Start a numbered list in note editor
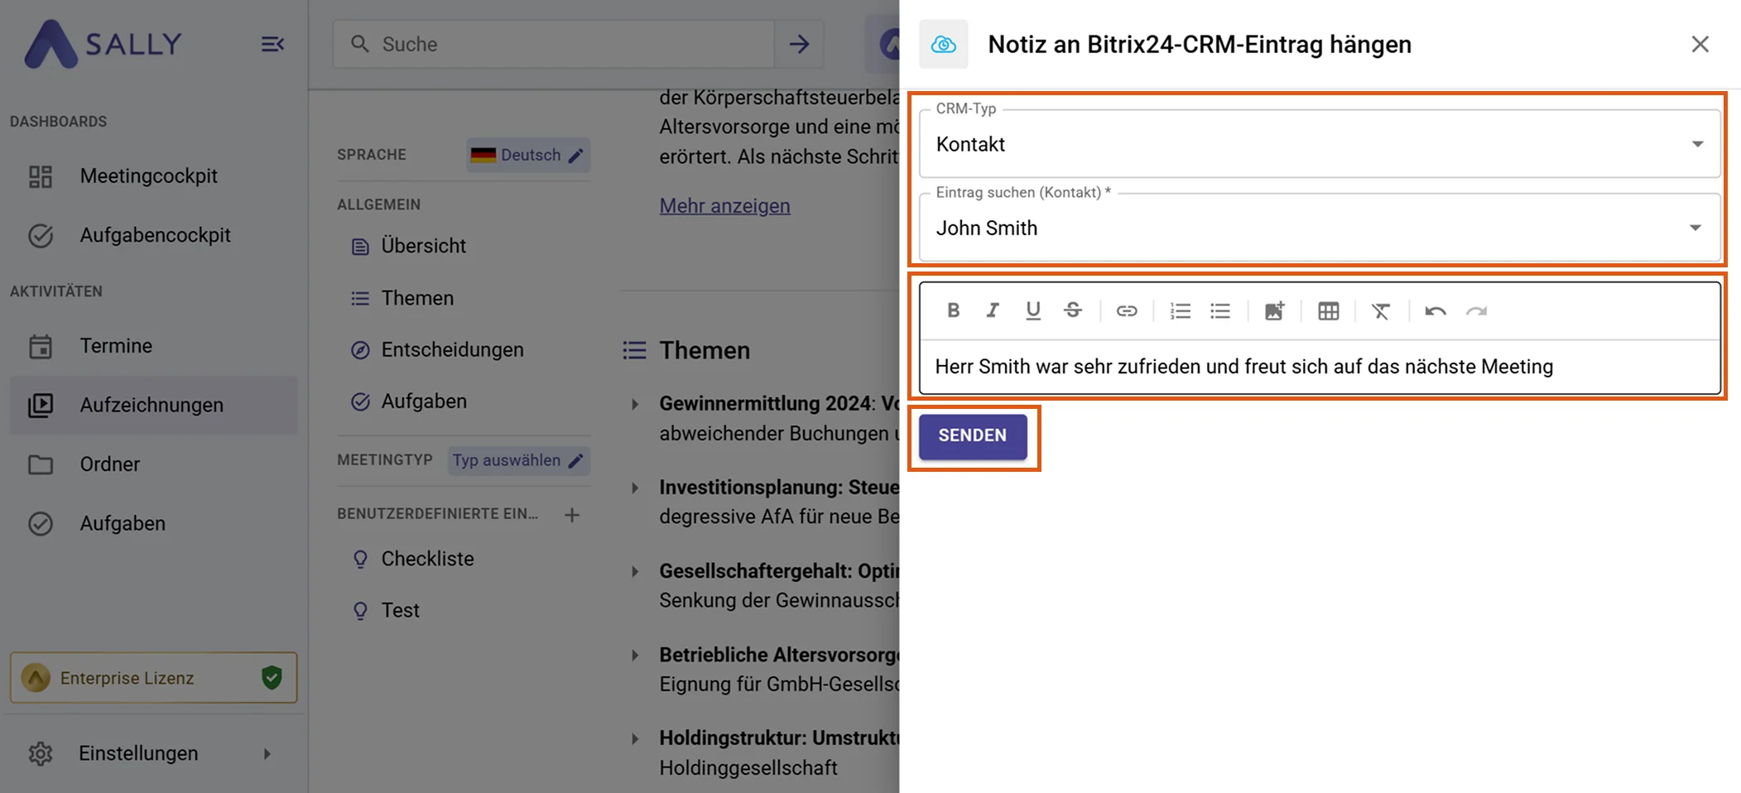This screenshot has height=793, width=1741. pos(1180,310)
